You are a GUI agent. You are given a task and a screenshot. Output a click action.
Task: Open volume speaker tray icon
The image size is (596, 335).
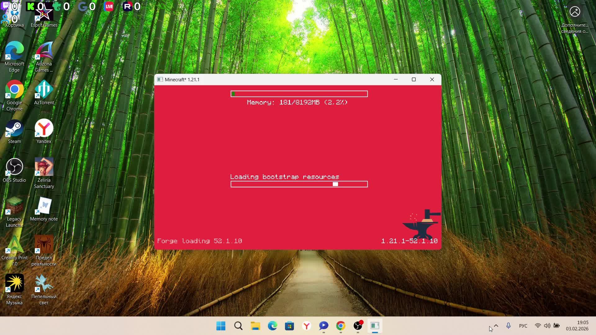(x=547, y=326)
